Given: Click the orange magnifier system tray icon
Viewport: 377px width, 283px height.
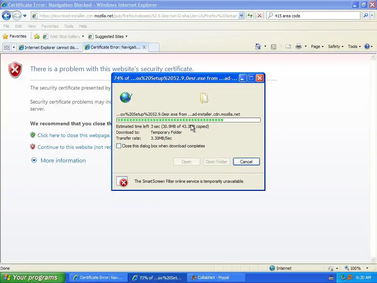Looking at the screenshot, I should coord(350,277).
